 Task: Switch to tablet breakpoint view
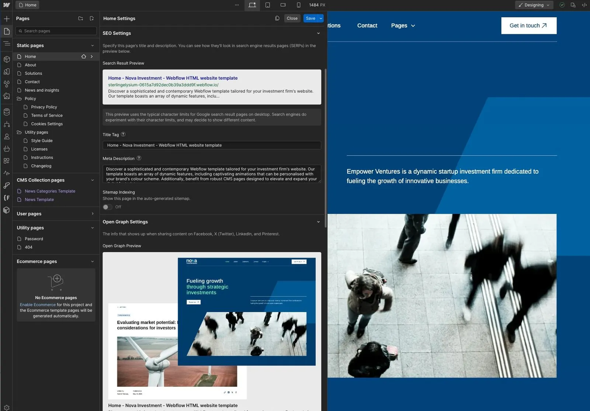(268, 5)
